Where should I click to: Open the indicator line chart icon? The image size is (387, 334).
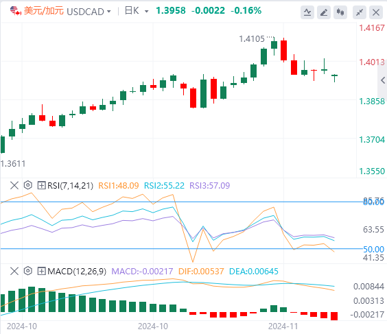(307, 12)
